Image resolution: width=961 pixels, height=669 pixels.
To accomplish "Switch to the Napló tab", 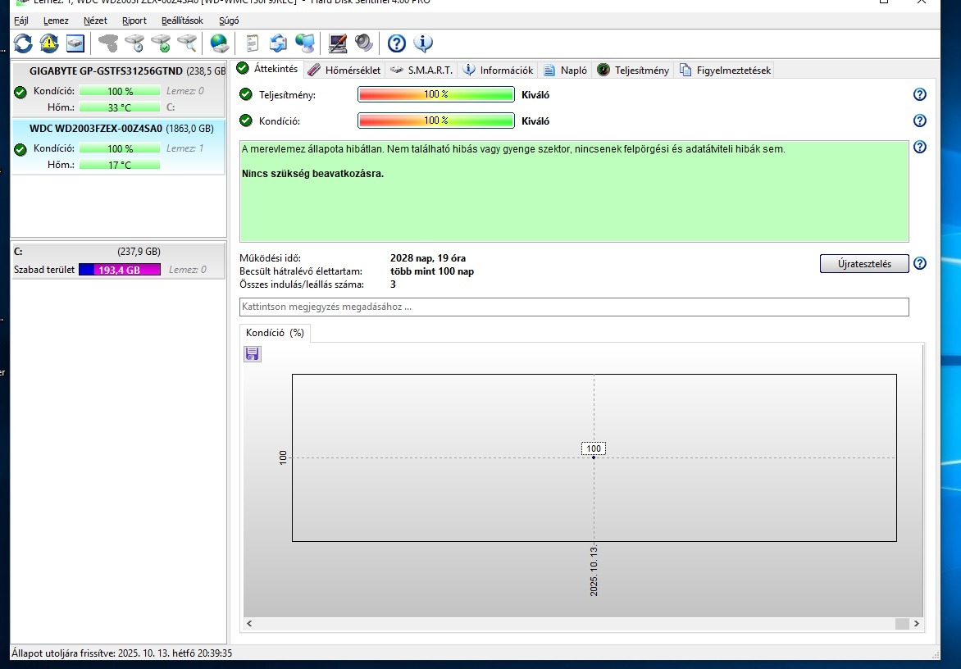I will 566,70.
